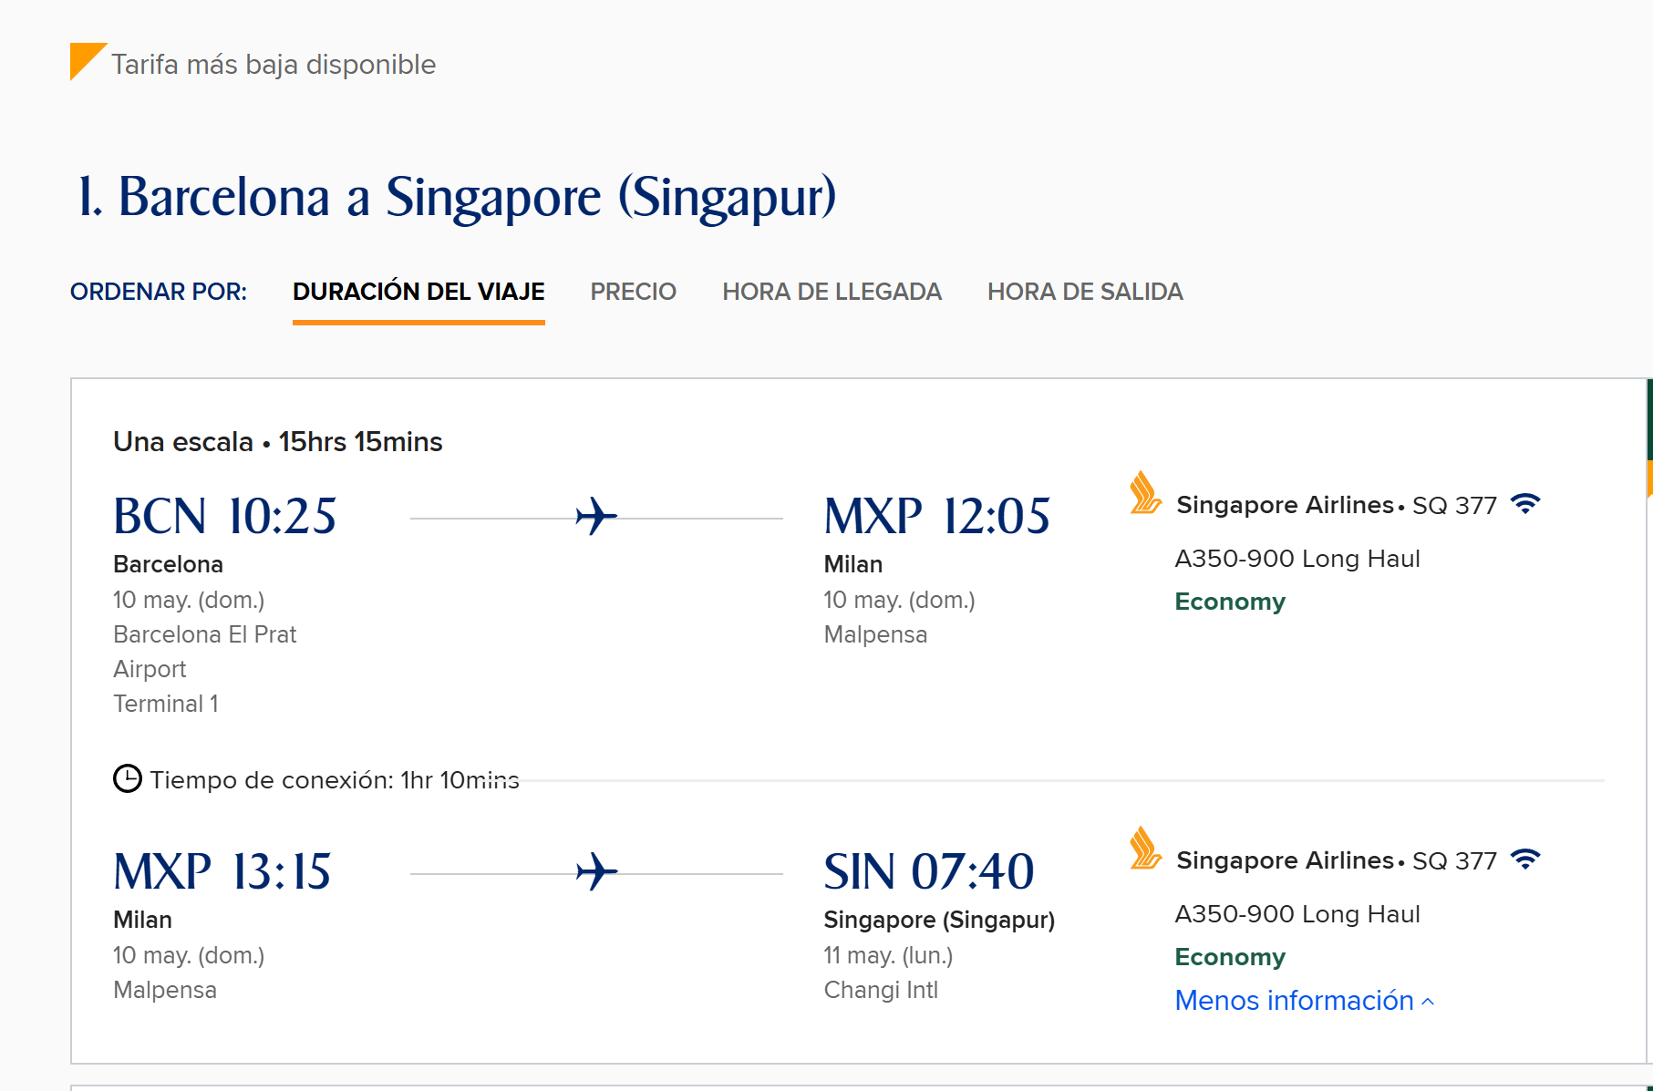
Task: Sort flights by Duración del viaje
Action: pos(418,292)
